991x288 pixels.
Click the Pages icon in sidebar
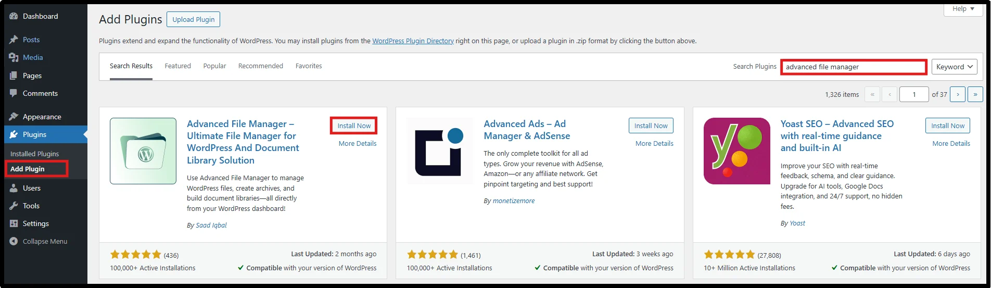[x=14, y=76]
